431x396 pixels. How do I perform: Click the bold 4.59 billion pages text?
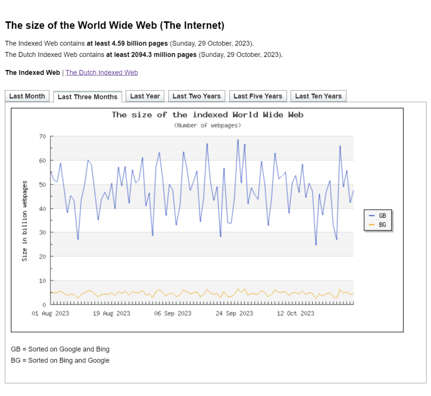[x=127, y=43]
